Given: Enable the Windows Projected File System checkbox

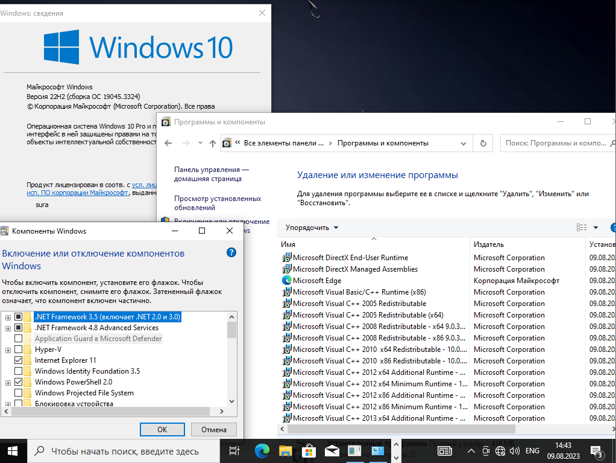Looking at the screenshot, I should coord(19,393).
